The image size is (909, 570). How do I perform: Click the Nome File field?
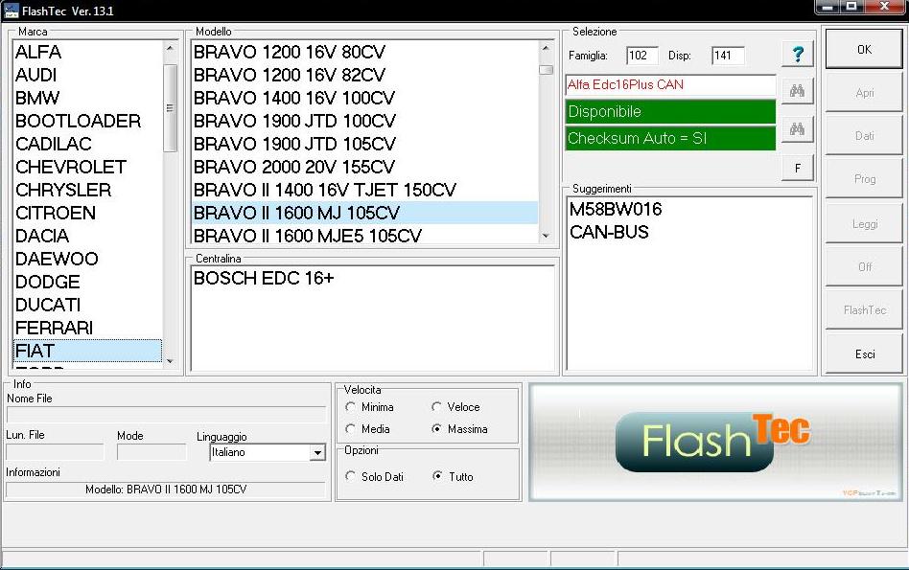(x=167, y=415)
